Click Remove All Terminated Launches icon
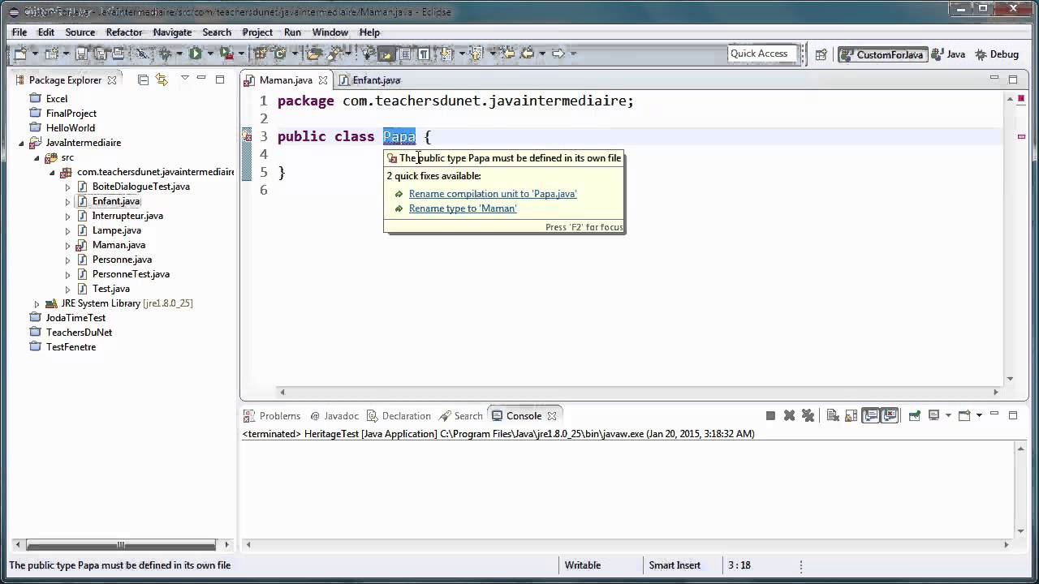 point(808,415)
